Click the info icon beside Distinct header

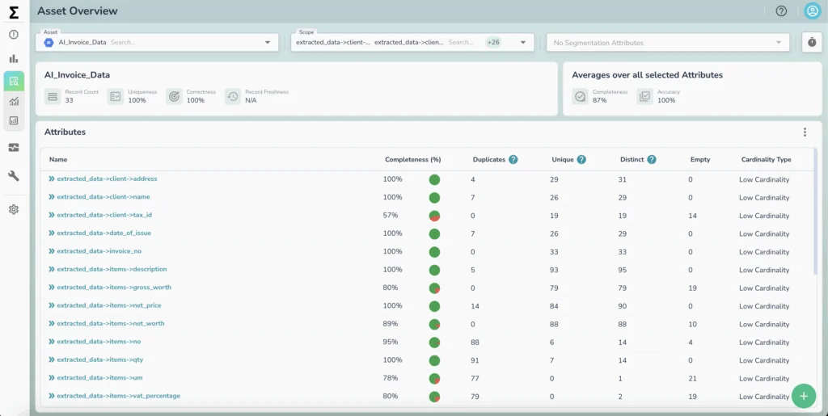click(x=652, y=160)
